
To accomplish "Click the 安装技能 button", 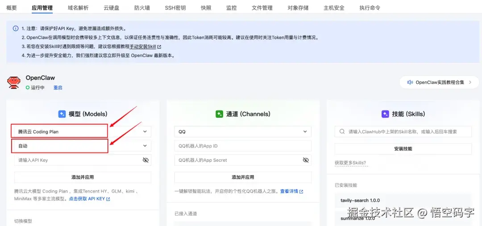I will (x=403, y=148).
